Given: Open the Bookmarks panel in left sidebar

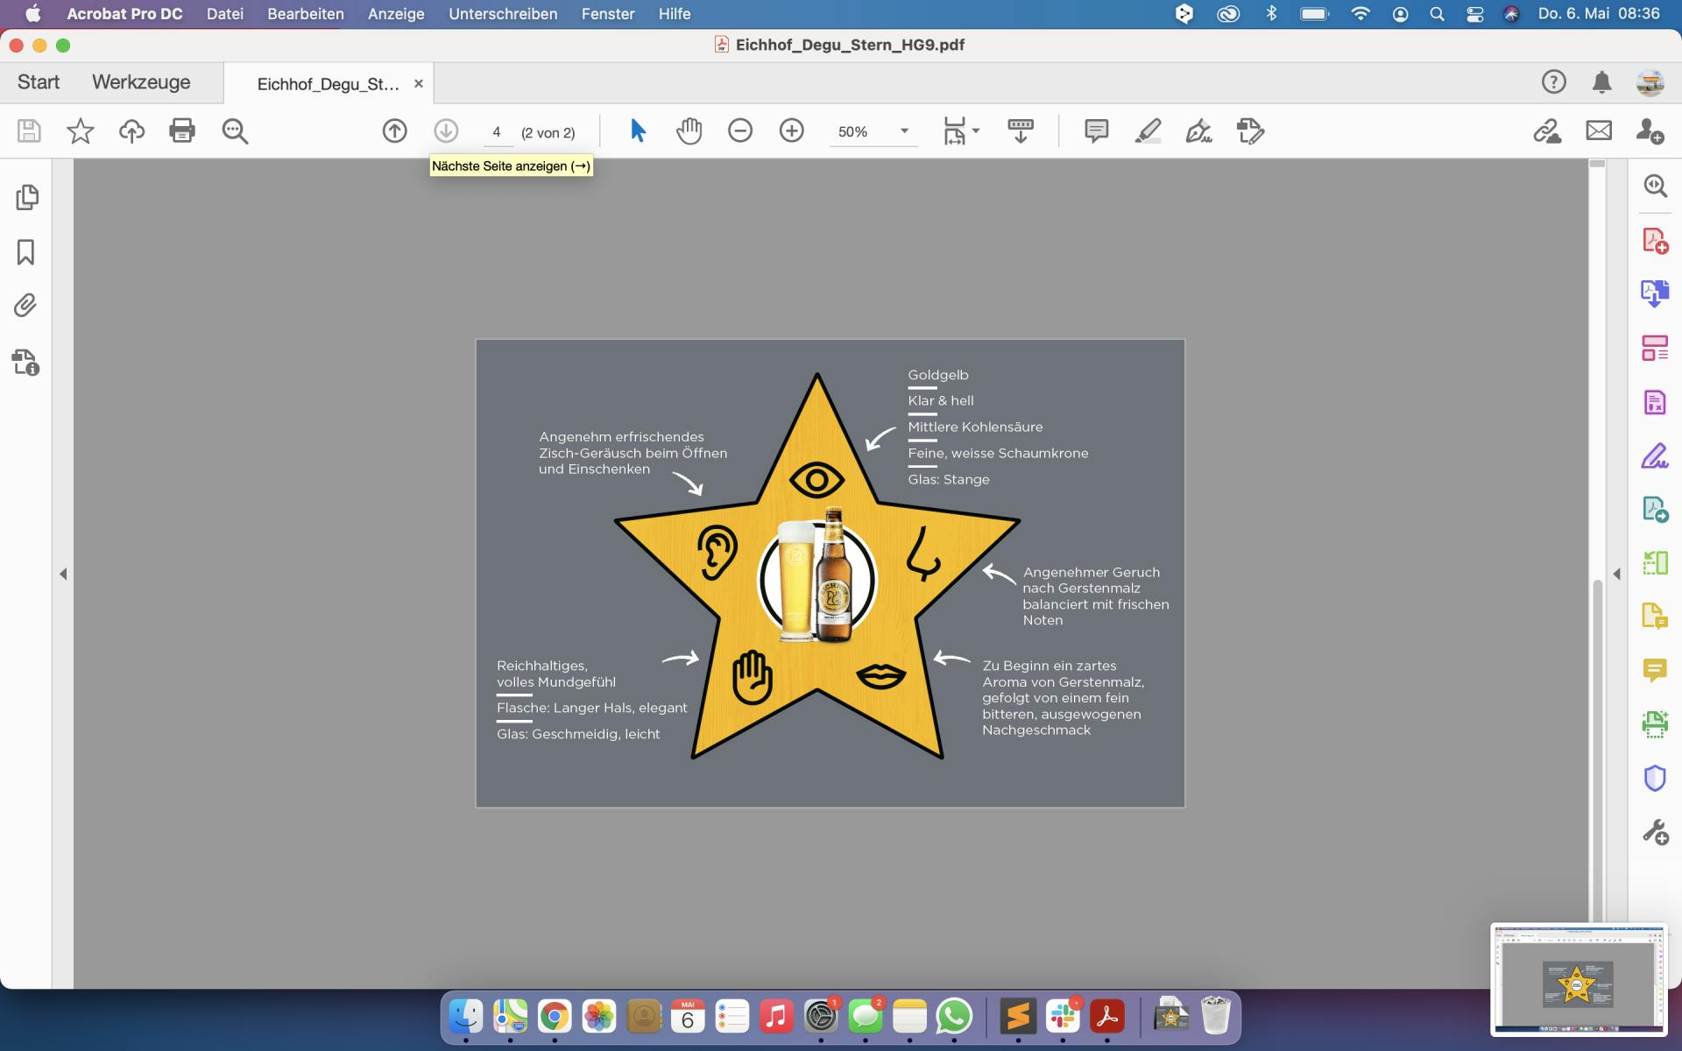Looking at the screenshot, I should click(x=25, y=252).
